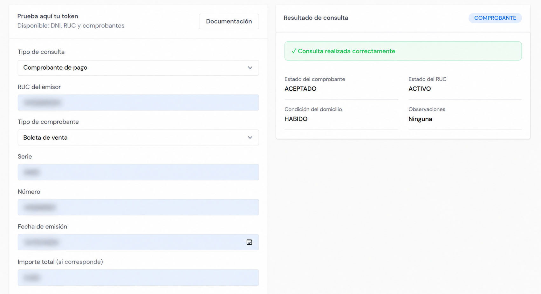
Task: Click the Estado del comprobante label
Action: tap(315, 79)
